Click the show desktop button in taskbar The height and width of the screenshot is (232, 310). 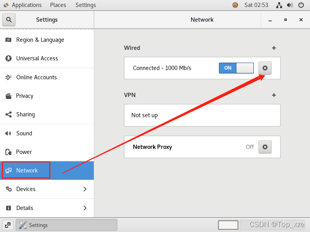pyautogui.click(x=8, y=225)
